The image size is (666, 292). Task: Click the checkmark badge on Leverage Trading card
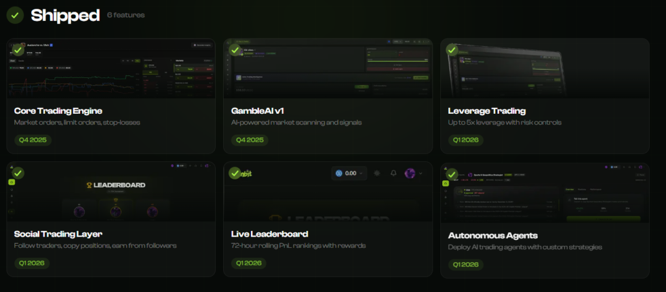(x=452, y=49)
